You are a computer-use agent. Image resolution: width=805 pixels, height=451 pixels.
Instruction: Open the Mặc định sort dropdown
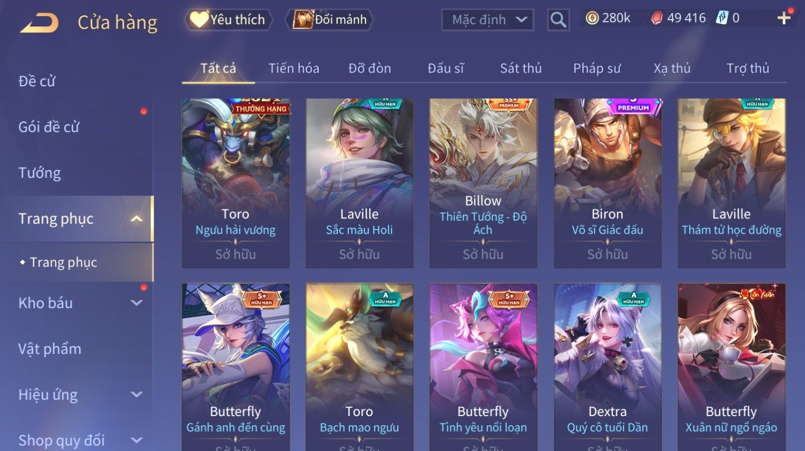(x=487, y=20)
